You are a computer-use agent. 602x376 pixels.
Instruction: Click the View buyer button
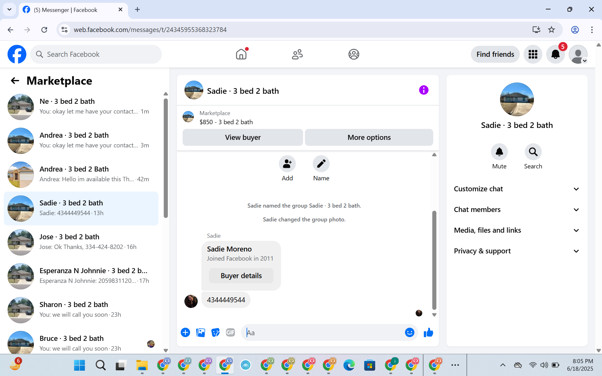pyautogui.click(x=242, y=137)
